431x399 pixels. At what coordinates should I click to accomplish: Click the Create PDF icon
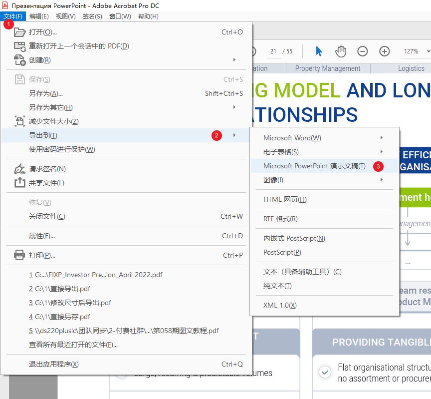pos(19,60)
